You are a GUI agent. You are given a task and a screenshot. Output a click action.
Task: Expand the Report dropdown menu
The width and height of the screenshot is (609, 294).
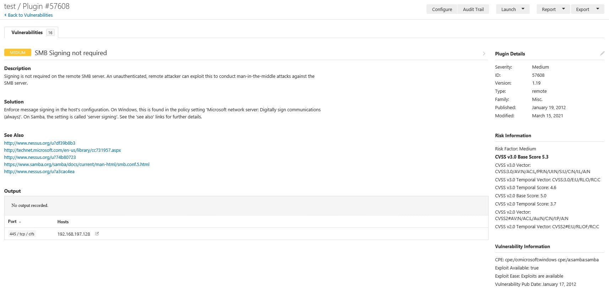point(563,9)
